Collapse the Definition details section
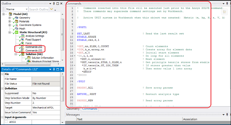The width and height of the screenshot is (231, 125). pos(2,89)
